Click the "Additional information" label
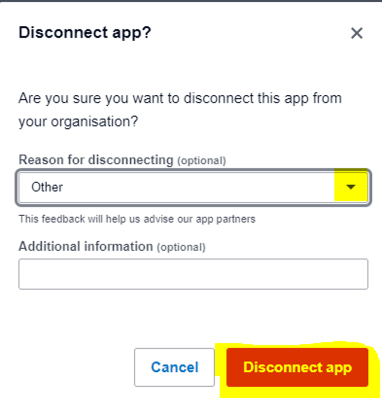382x398 pixels. tap(86, 246)
